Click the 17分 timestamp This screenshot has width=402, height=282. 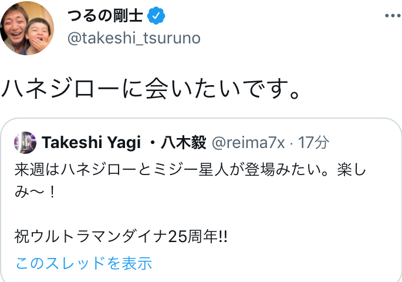click(313, 143)
